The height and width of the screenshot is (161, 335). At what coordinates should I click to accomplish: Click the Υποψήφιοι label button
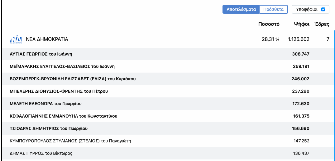[x=310, y=9]
